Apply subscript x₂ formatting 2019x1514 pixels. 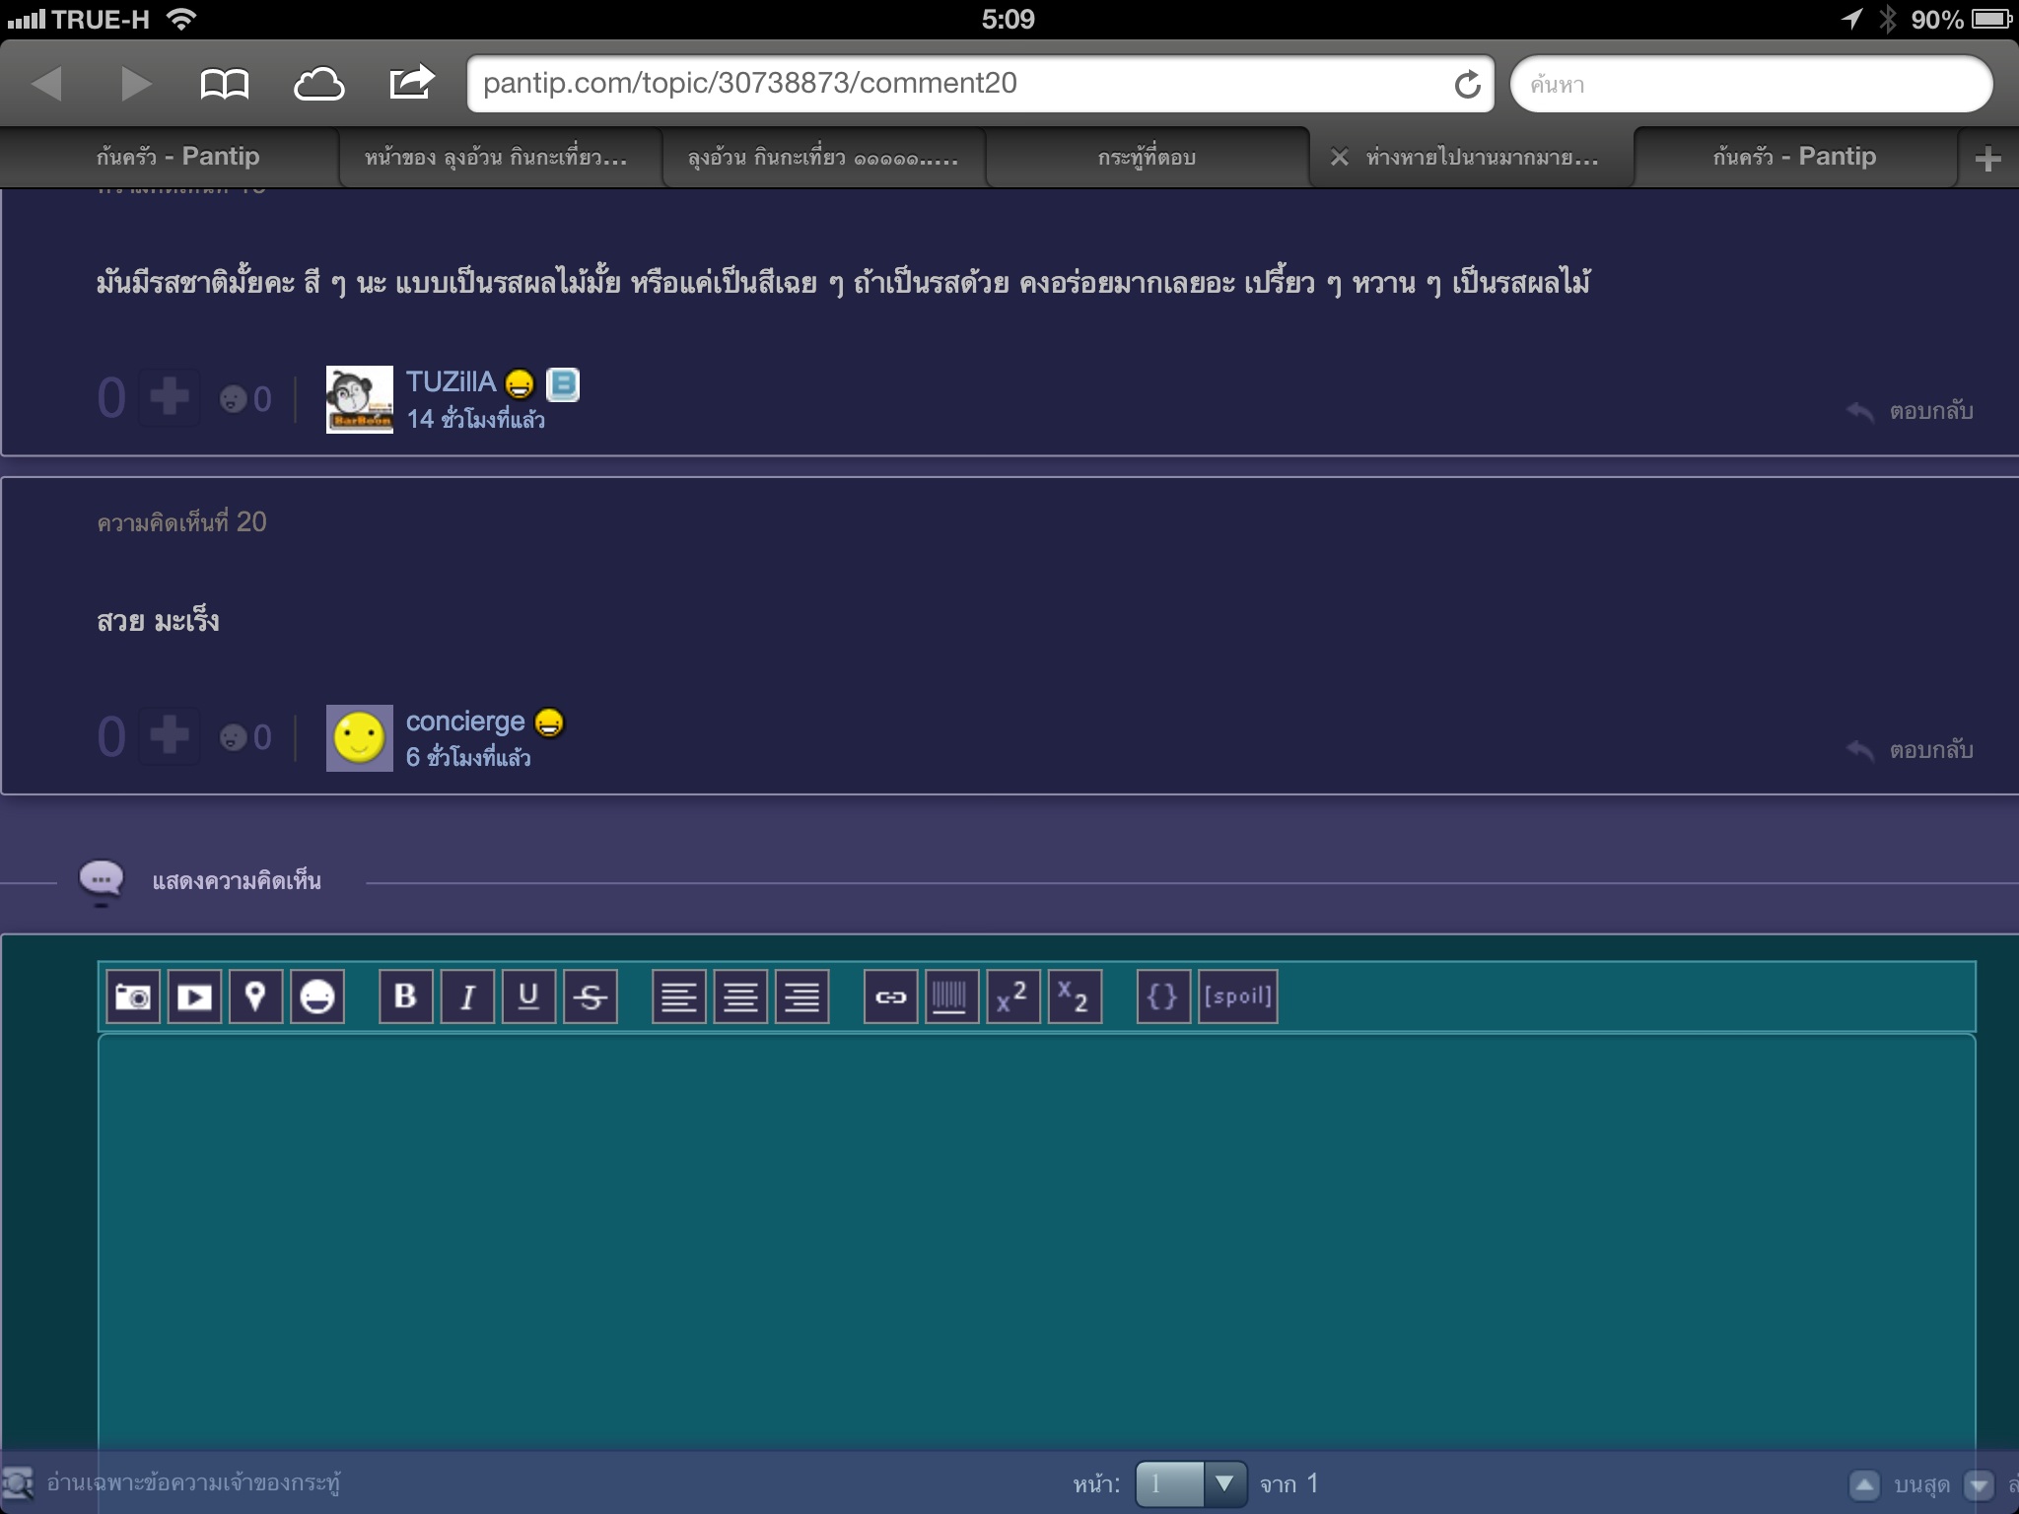pyautogui.click(x=1074, y=997)
